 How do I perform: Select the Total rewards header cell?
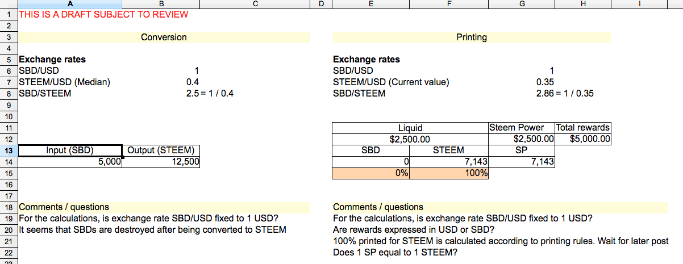pos(583,128)
